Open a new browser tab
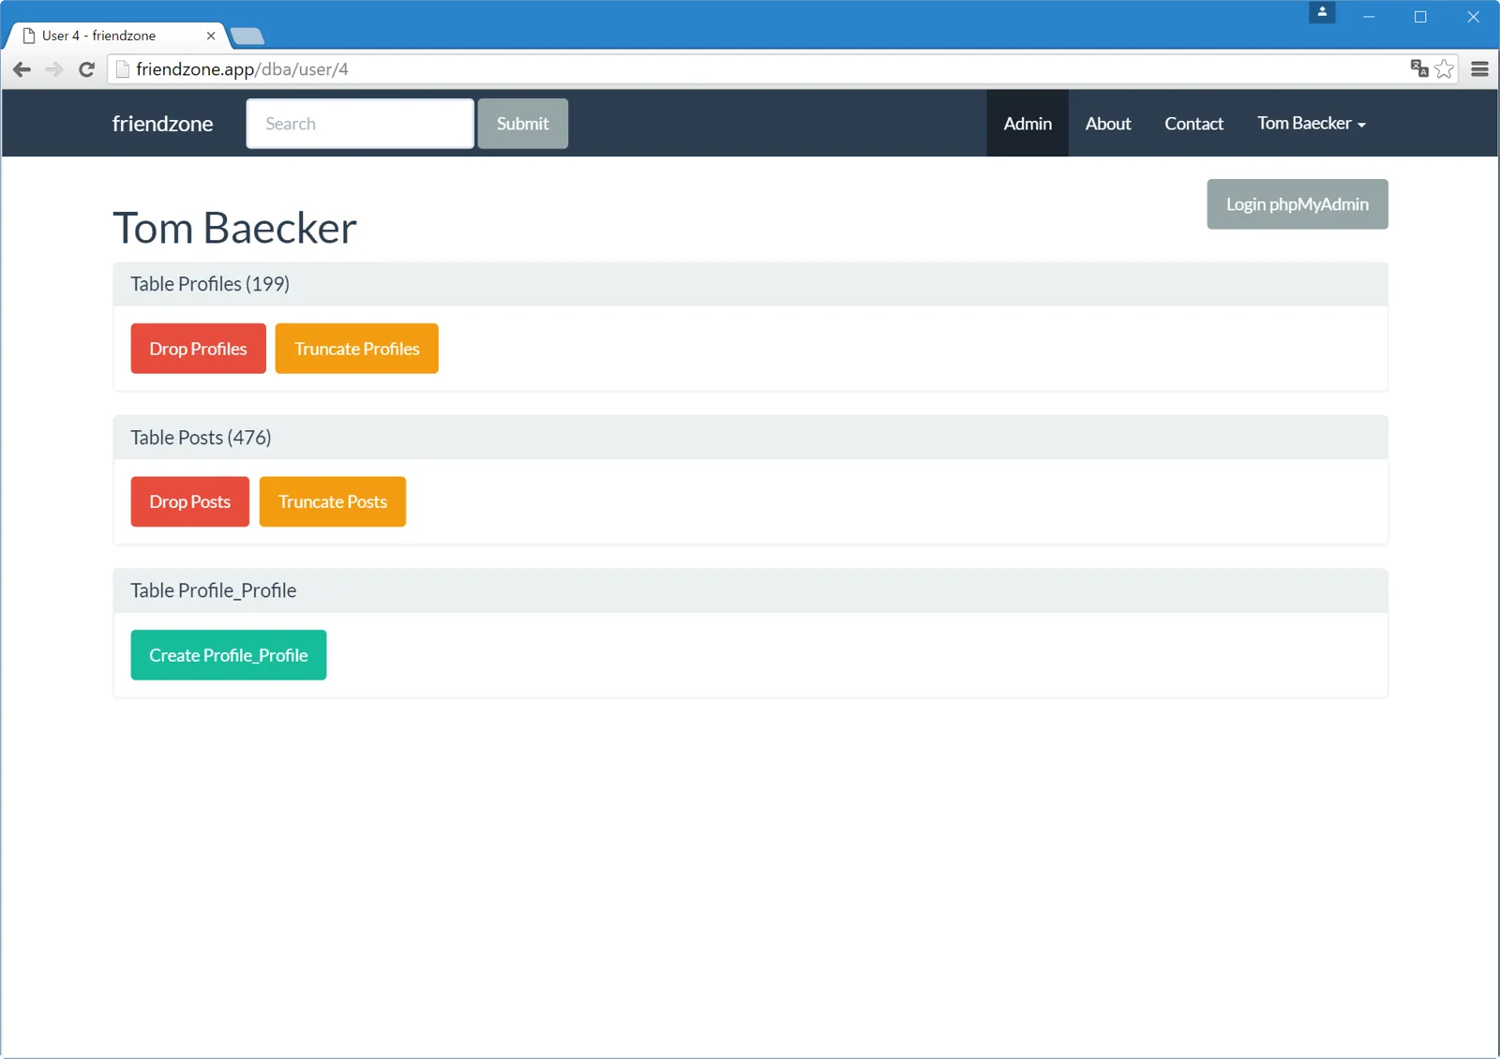The width and height of the screenshot is (1500, 1059). pos(247,37)
